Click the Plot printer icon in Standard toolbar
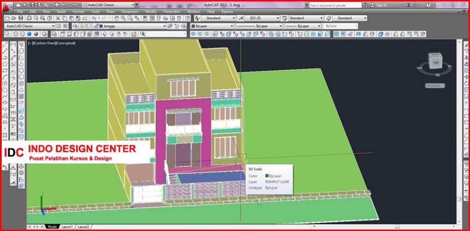Image resolution: width=470 pixels, height=231 pixels. coord(29,18)
